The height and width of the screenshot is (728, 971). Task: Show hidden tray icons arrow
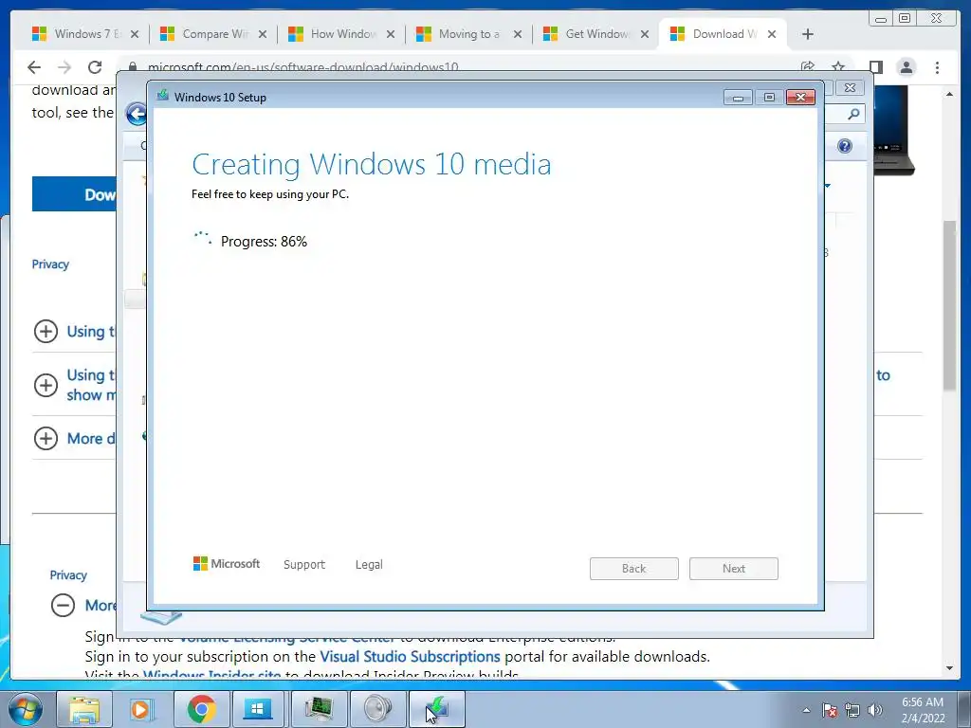(806, 710)
